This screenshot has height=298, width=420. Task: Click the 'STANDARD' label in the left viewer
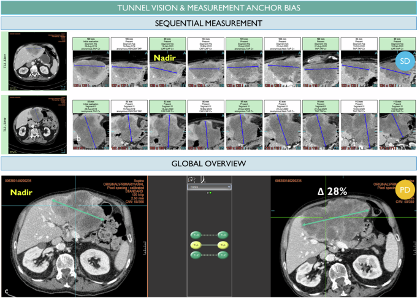click(134, 191)
